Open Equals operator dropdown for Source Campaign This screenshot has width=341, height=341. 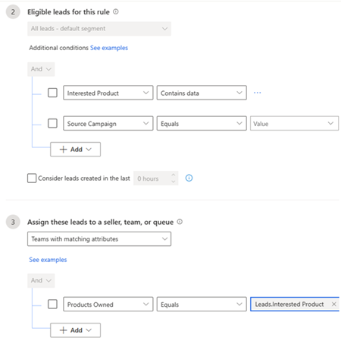[x=202, y=124]
